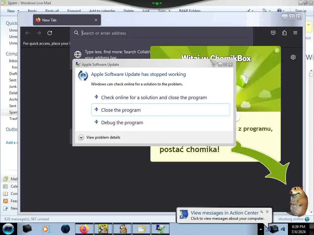The width and height of the screenshot is (314, 235).
Task: Dismiss the Action Center notification balloon
Action: [267, 212]
